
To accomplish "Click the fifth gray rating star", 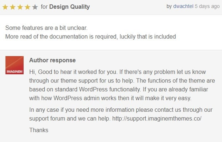I will tap(35, 7).
